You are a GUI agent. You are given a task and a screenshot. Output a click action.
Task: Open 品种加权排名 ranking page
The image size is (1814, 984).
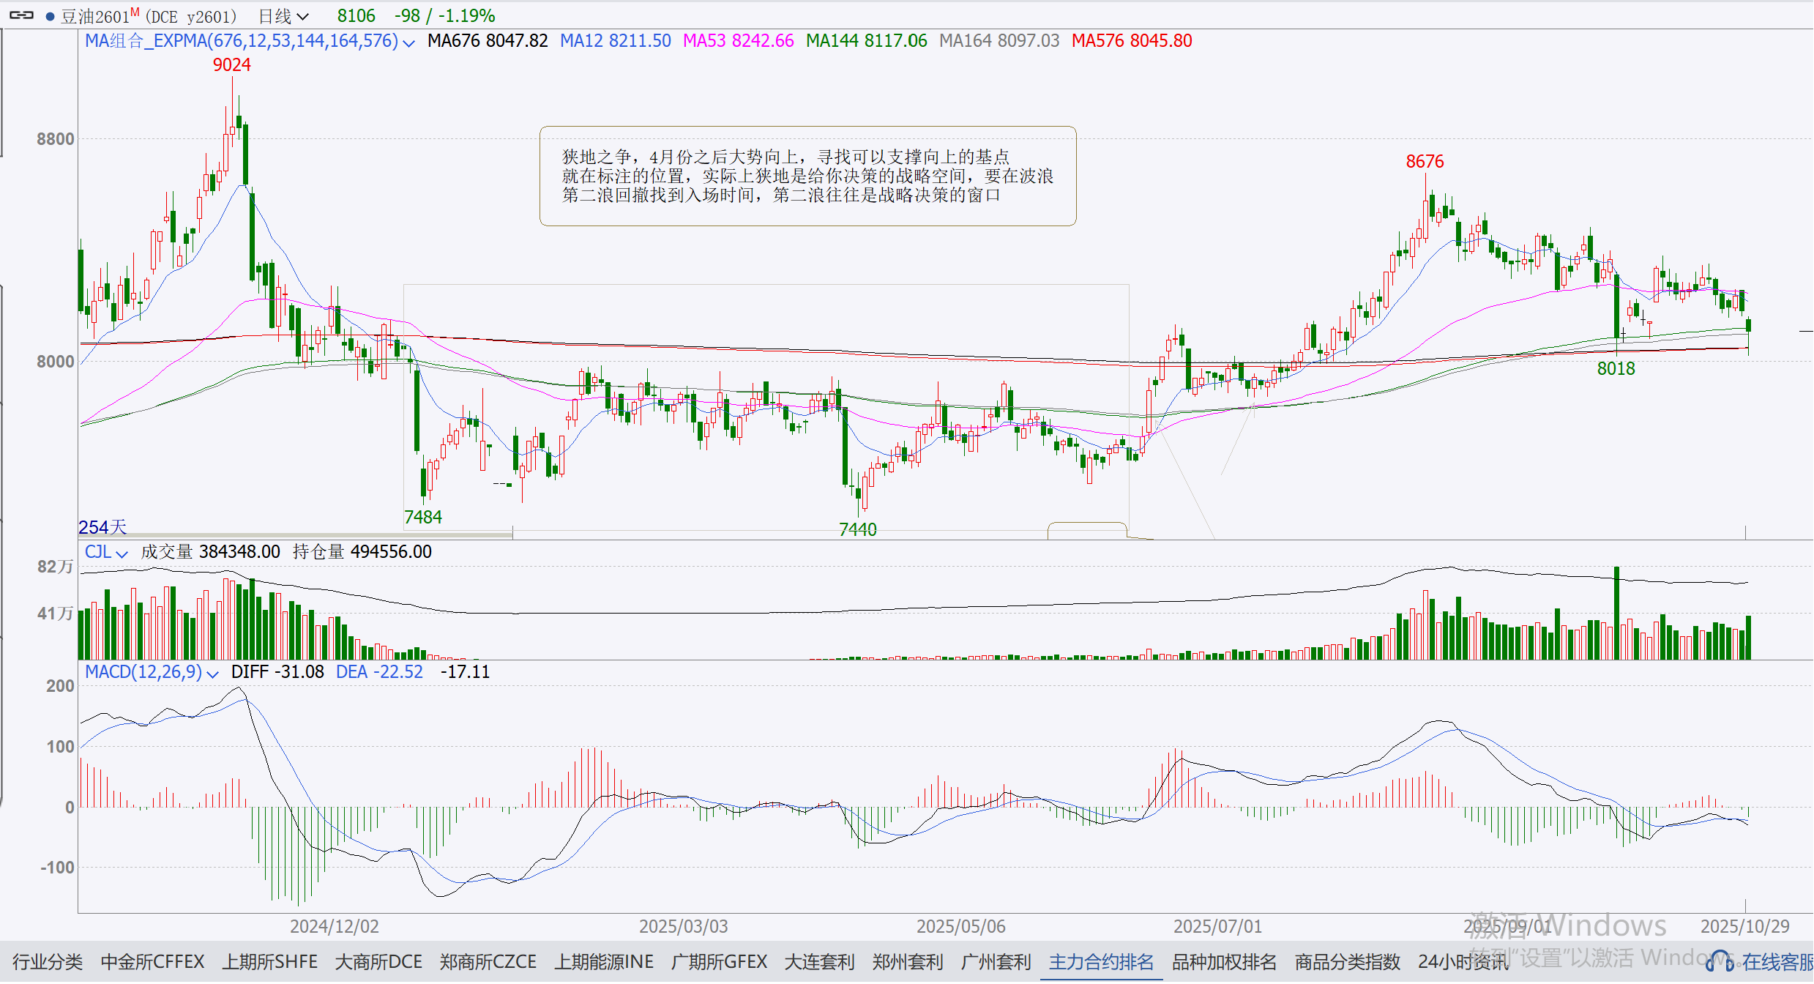(x=1223, y=961)
